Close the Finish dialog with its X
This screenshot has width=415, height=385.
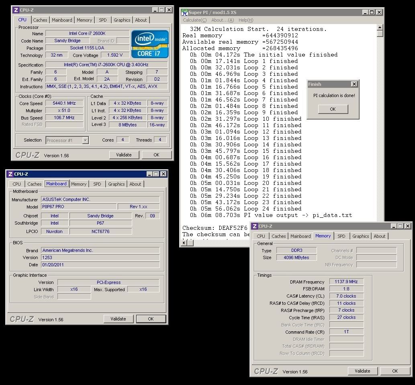[x=354, y=84]
